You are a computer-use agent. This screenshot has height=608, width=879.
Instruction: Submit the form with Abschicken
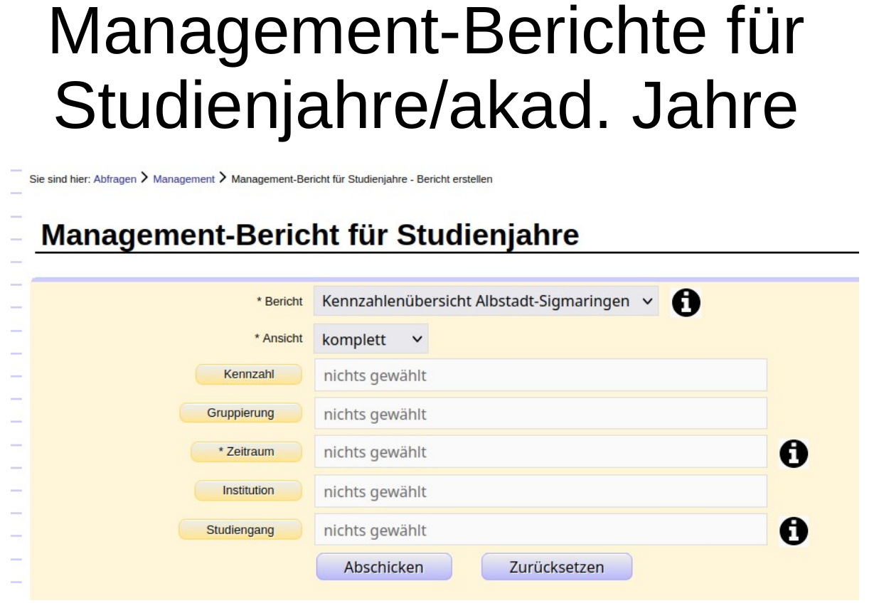pyautogui.click(x=384, y=567)
